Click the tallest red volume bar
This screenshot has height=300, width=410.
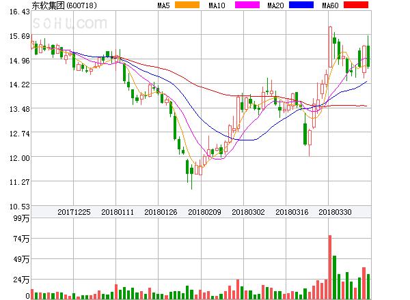pyautogui.click(x=330, y=267)
